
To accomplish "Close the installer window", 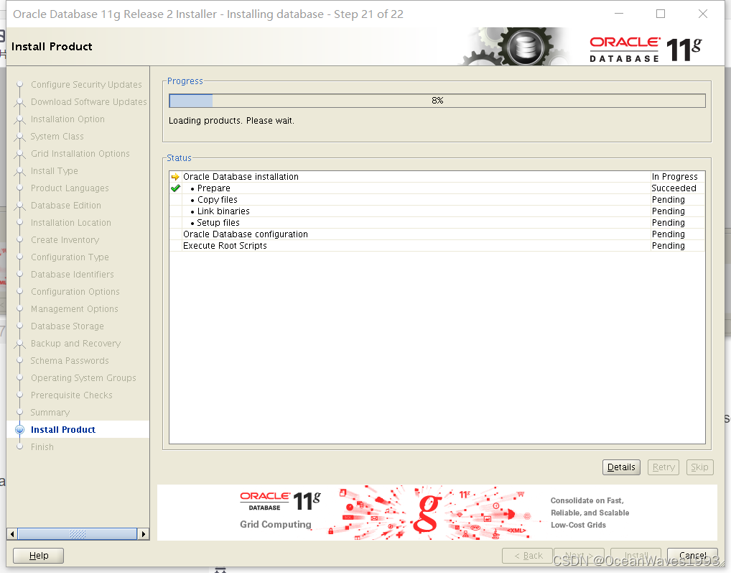I will click(x=702, y=14).
